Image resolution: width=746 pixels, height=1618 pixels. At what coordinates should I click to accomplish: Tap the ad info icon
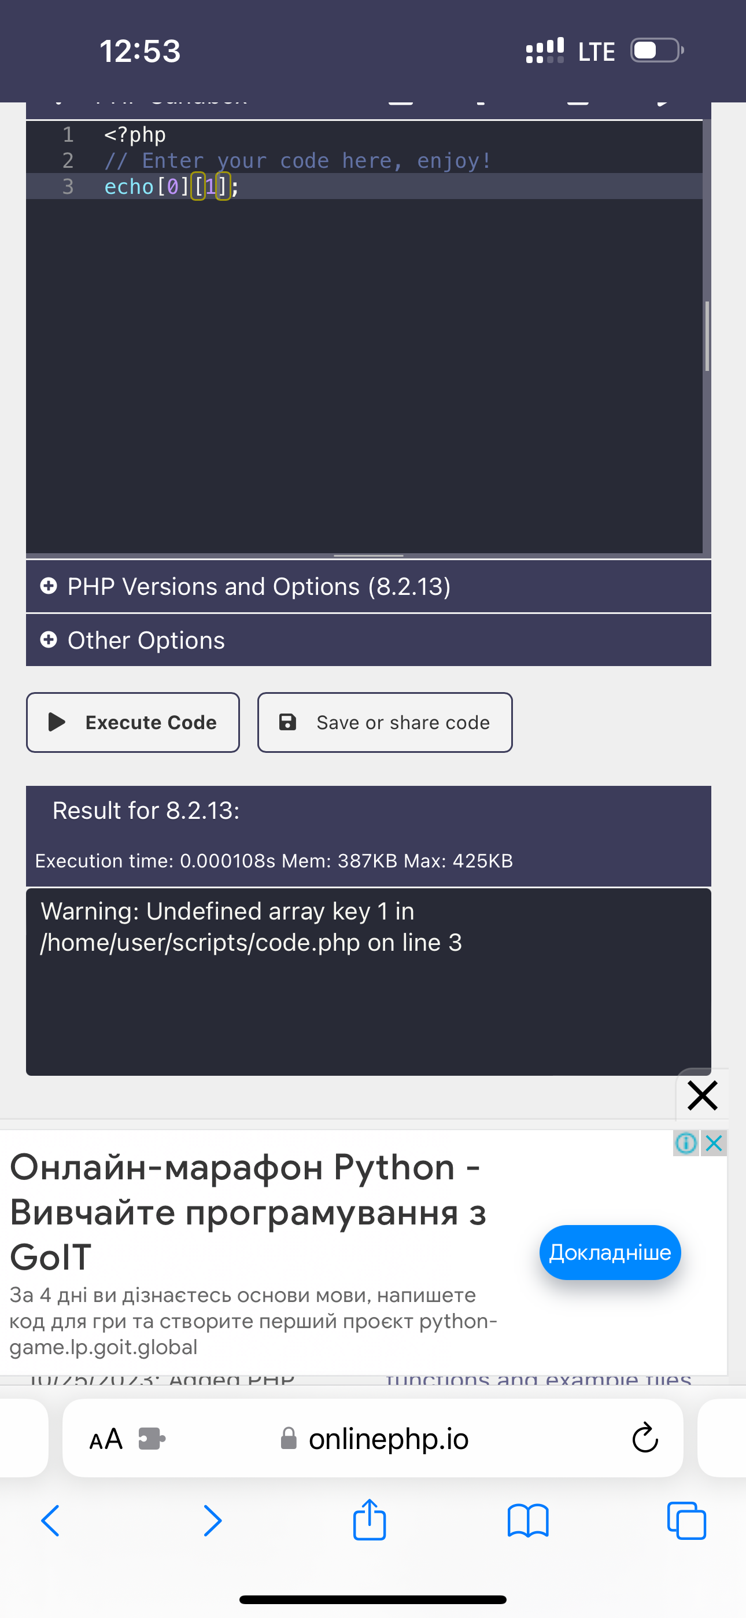pyautogui.click(x=686, y=1143)
